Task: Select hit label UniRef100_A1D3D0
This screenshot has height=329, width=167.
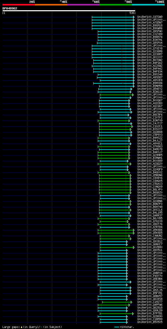Action: (x=150, y=103)
